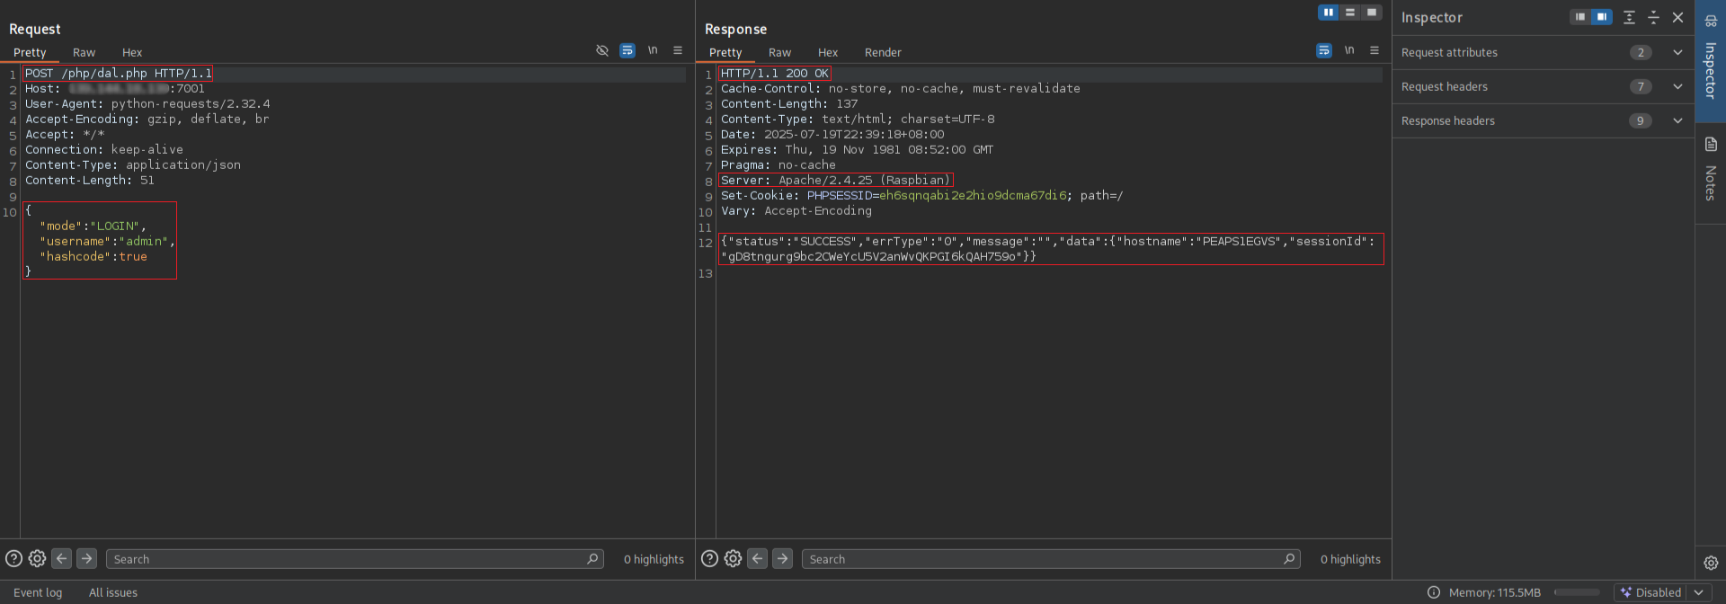
Task: Focus the Request search field
Action: tap(355, 558)
